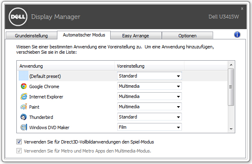Image resolution: width=252 pixels, height=164 pixels.
Task: Open Default preset Voreinstellung dropdown
Action: click(x=150, y=76)
